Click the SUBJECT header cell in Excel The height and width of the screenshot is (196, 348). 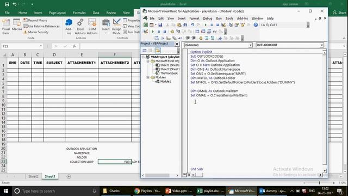tap(54, 63)
